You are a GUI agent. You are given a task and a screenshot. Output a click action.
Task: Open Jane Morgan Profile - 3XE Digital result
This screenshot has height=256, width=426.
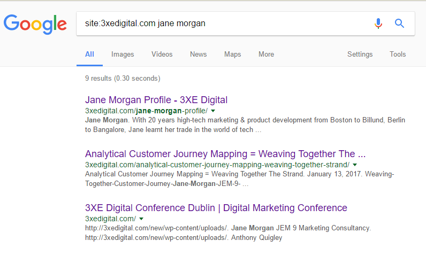click(156, 100)
